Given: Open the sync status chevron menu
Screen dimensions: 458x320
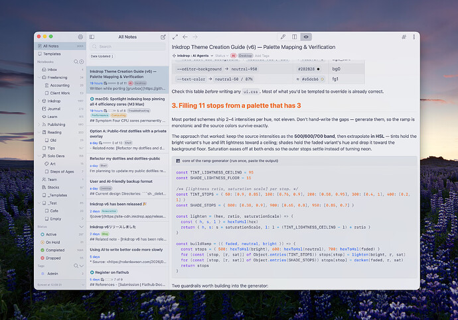Looking at the screenshot, I should point(83,284).
